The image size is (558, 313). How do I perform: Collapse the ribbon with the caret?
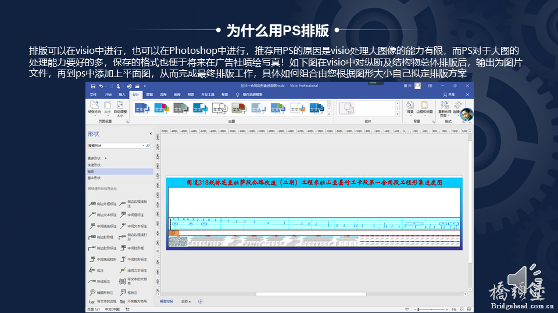(x=470, y=122)
